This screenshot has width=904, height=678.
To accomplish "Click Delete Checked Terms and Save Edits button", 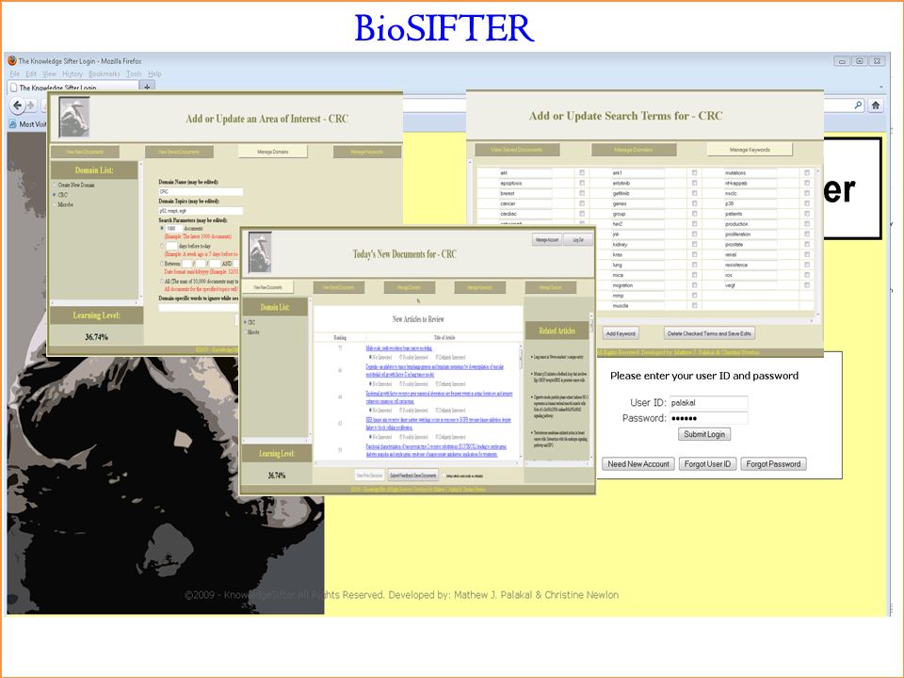I will 709,333.
